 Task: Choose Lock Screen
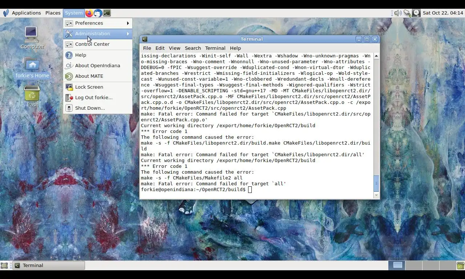(x=97, y=87)
